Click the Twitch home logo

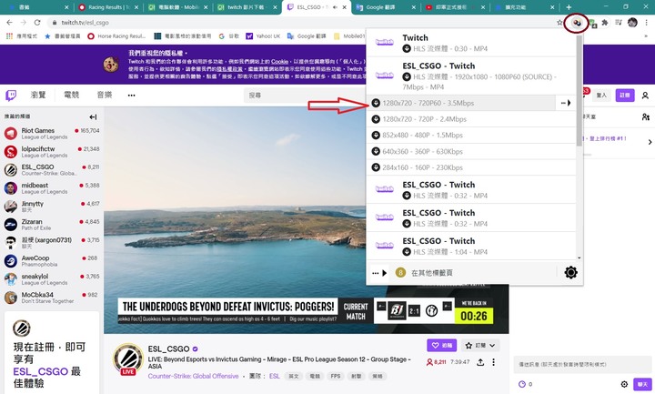[x=11, y=96]
